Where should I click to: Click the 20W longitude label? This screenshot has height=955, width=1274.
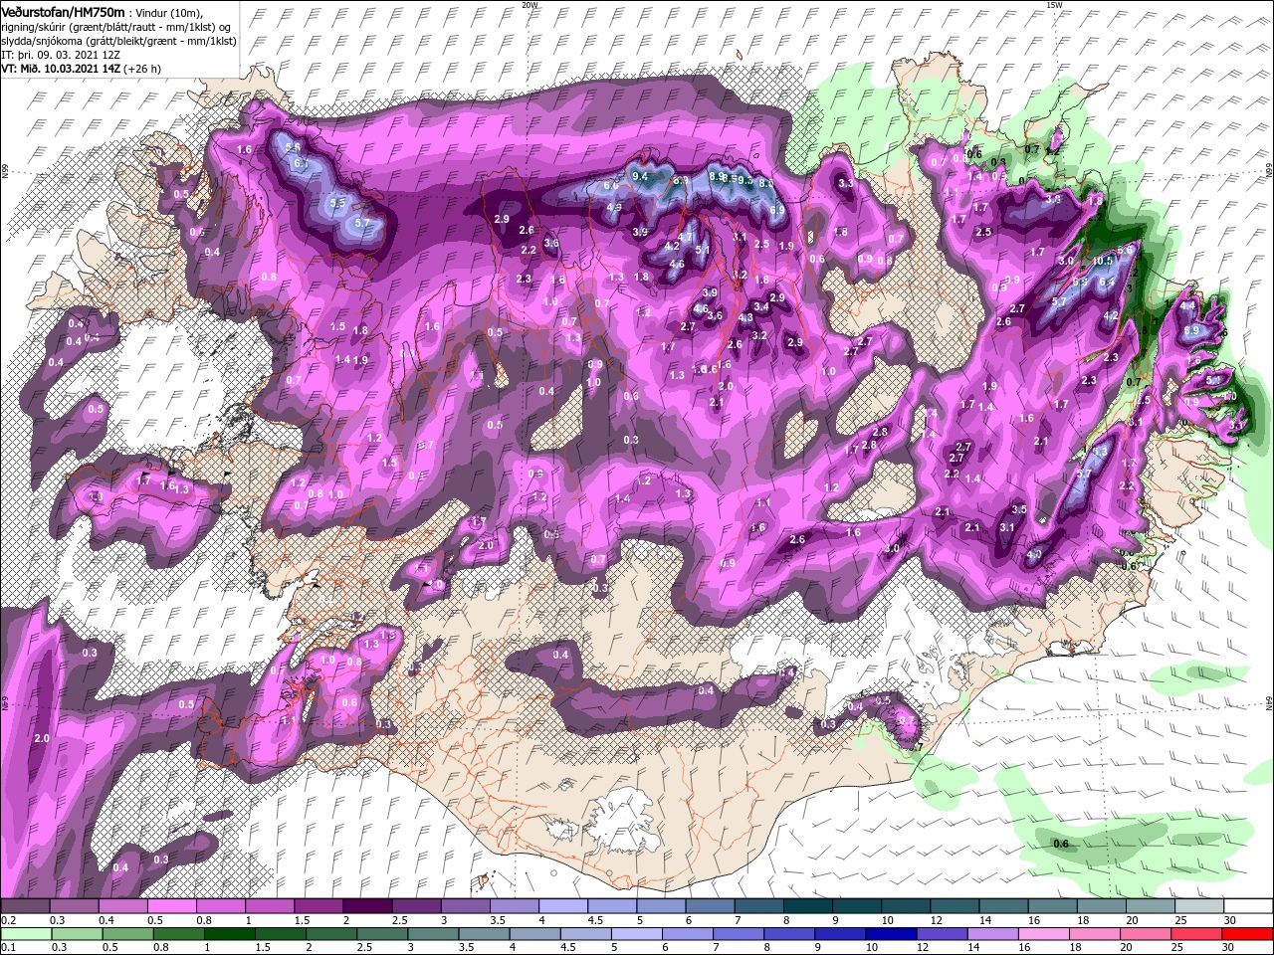pyautogui.click(x=531, y=4)
